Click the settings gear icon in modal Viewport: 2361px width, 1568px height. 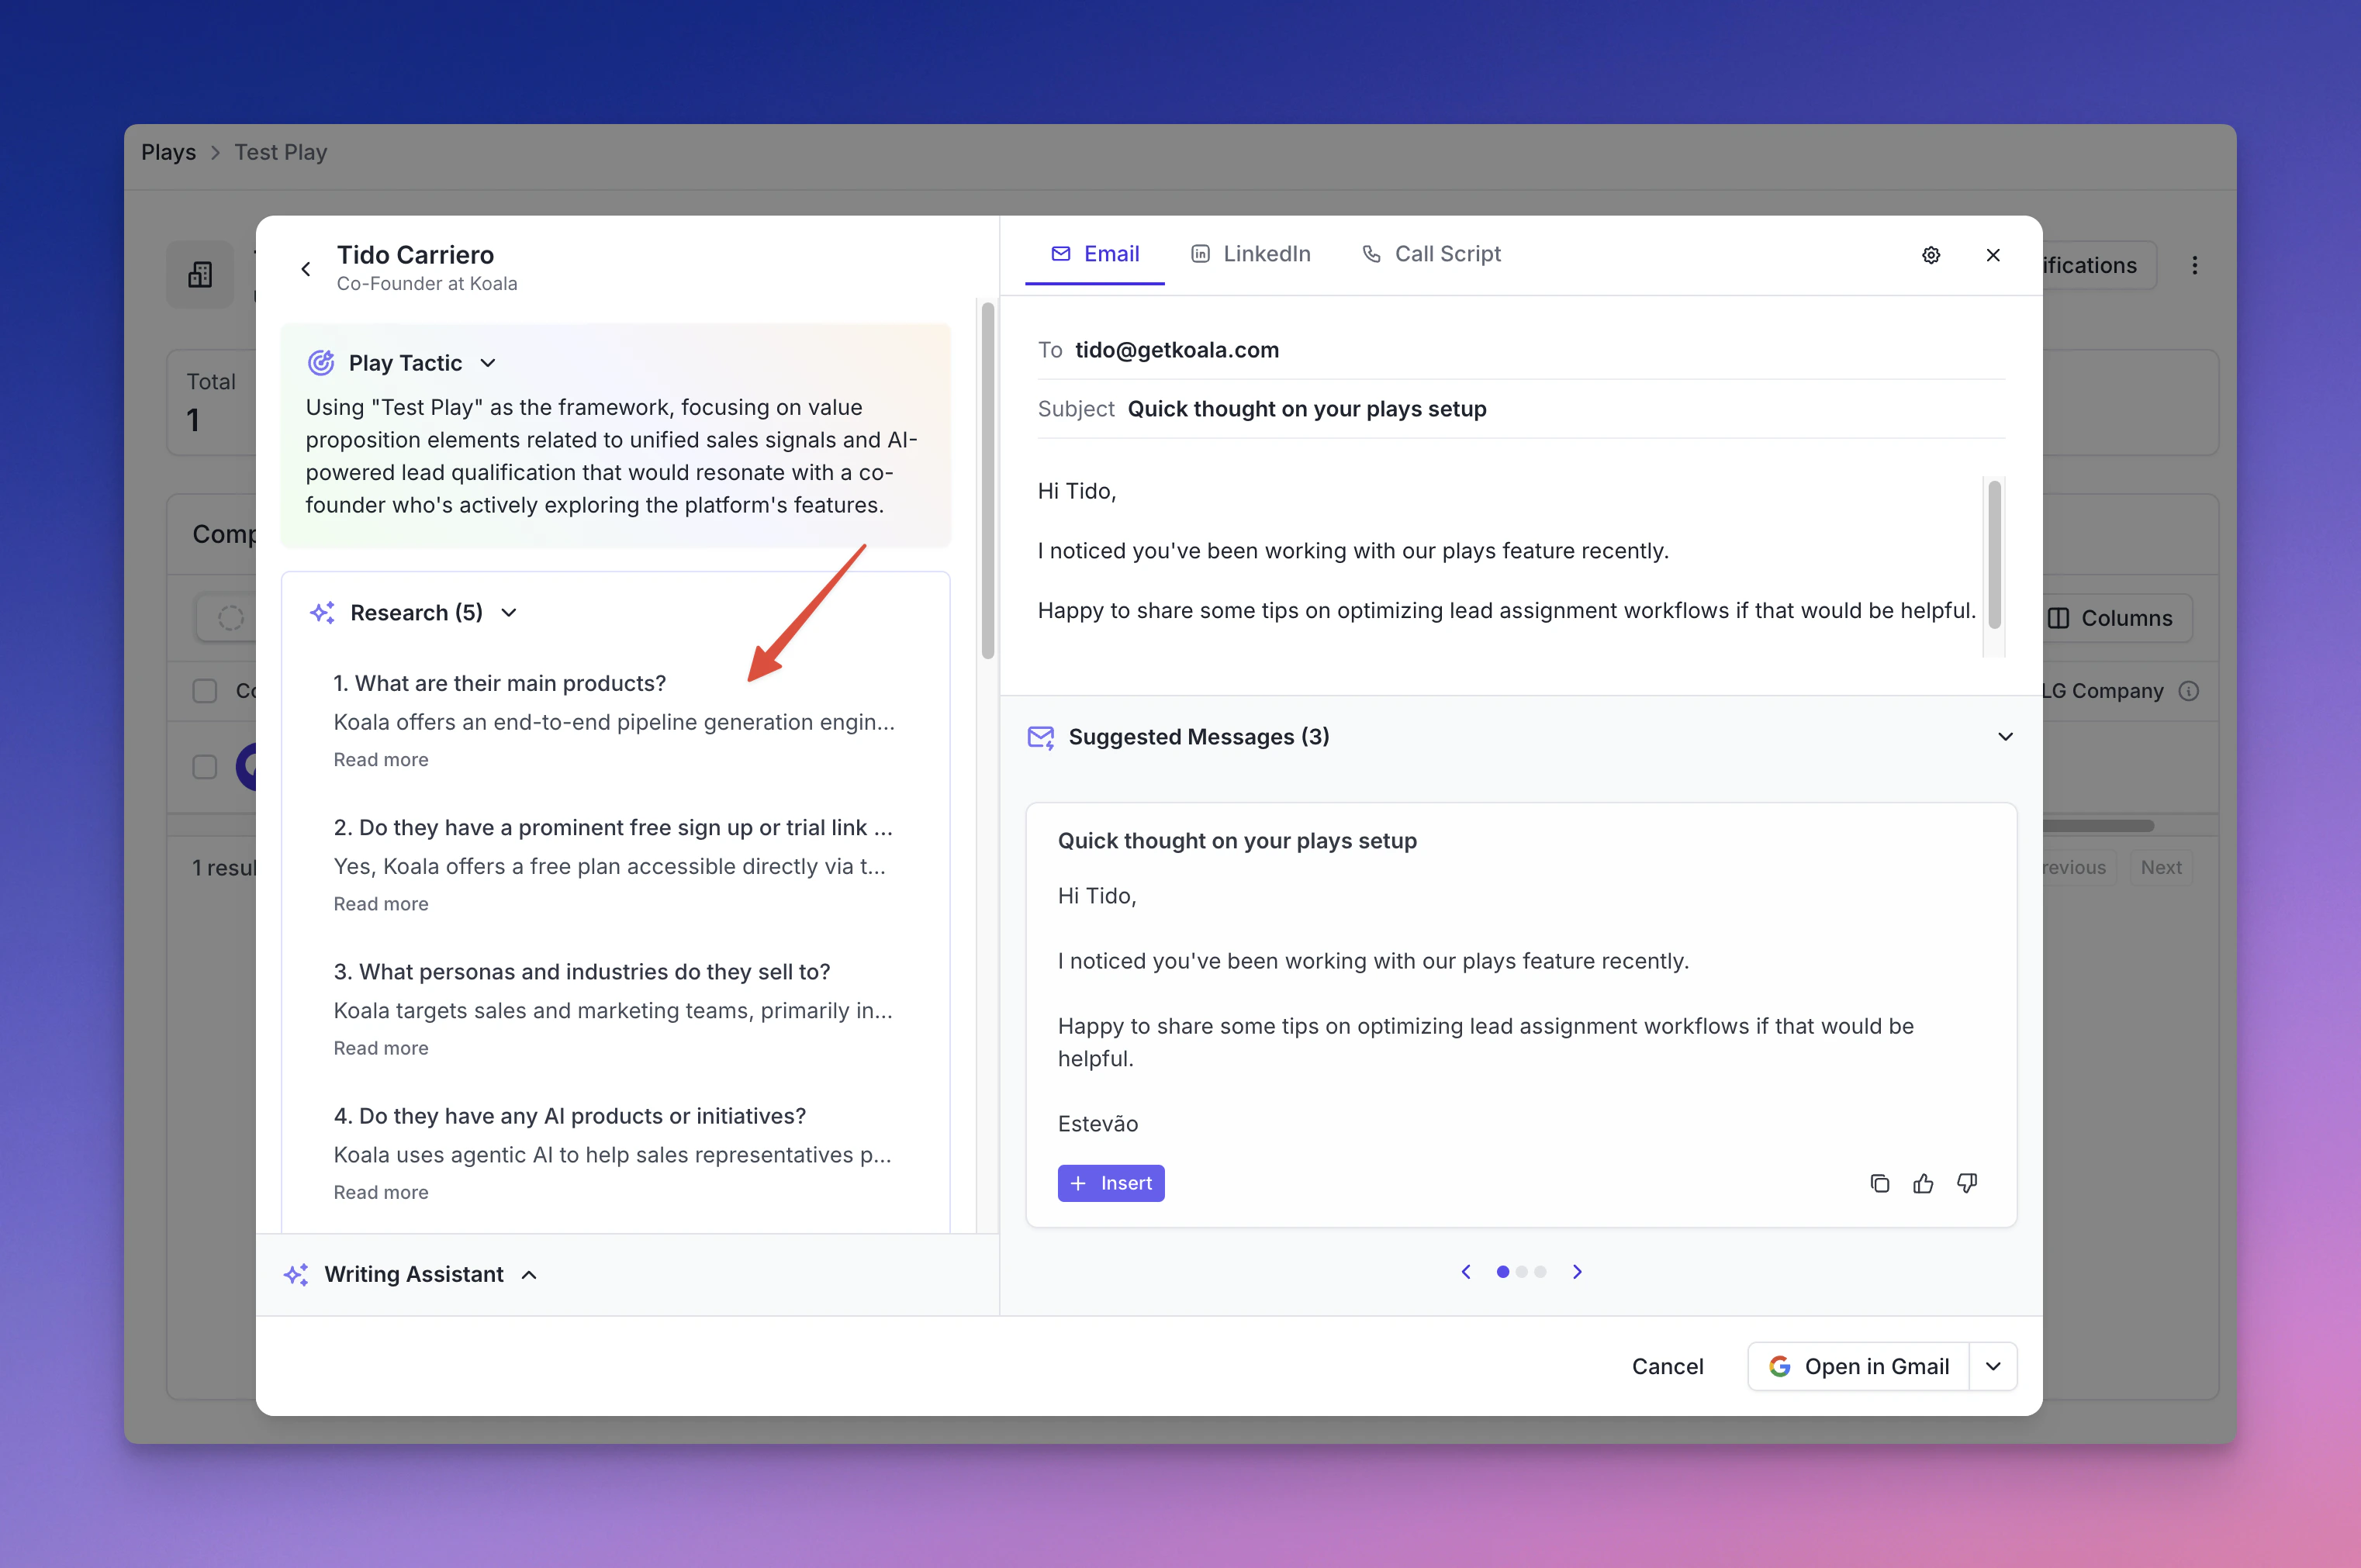(1930, 255)
